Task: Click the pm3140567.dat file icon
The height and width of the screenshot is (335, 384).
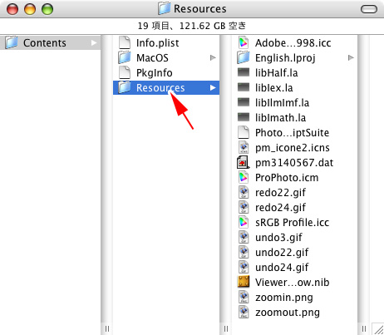Action: click(x=243, y=163)
